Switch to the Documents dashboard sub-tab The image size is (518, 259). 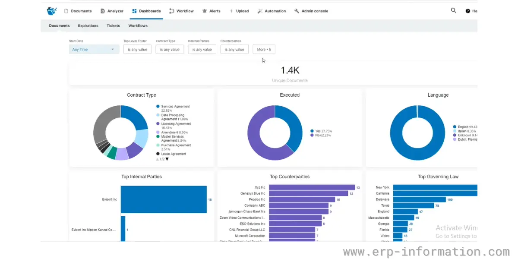click(59, 25)
